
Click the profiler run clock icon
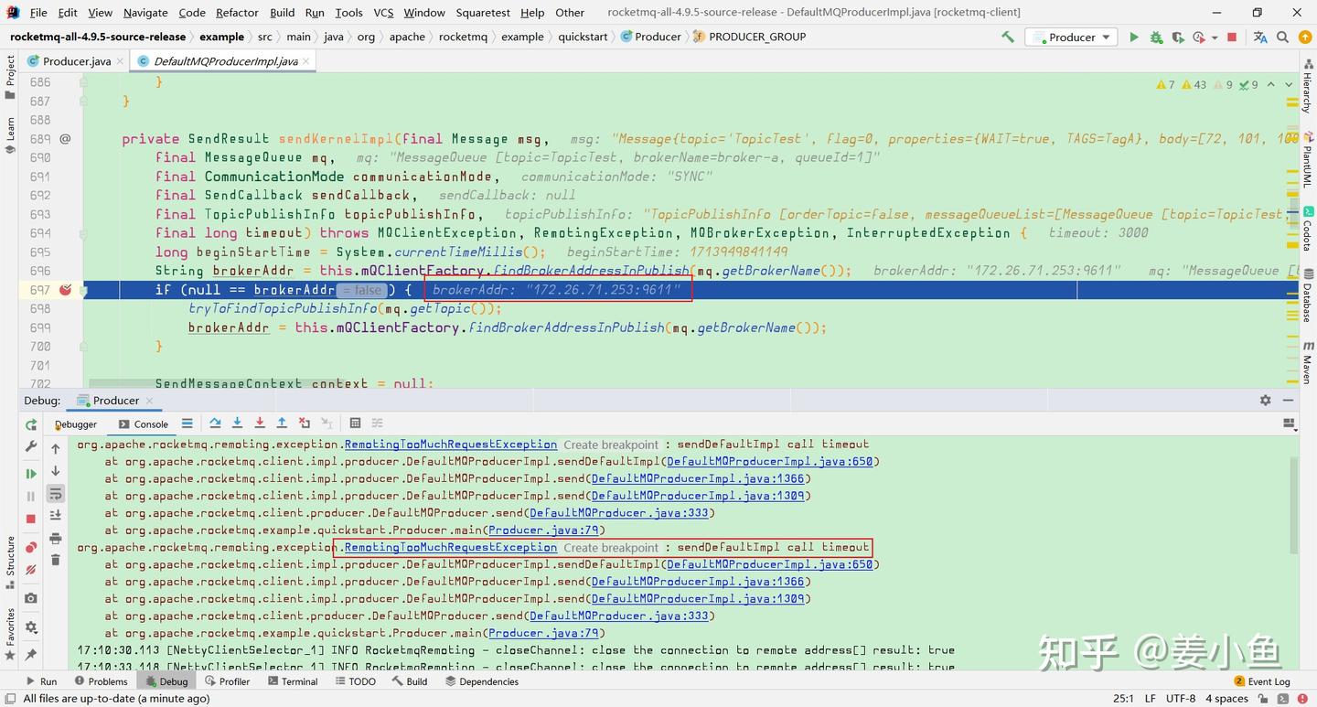click(x=1198, y=37)
